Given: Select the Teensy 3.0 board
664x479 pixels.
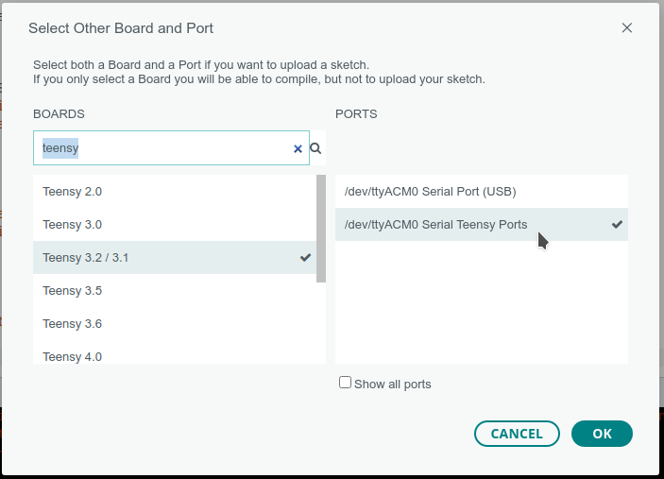Looking at the screenshot, I should click(175, 225).
